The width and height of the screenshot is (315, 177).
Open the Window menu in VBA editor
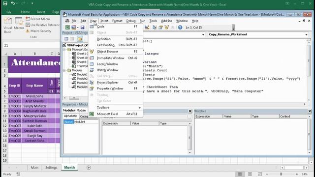(182, 21)
